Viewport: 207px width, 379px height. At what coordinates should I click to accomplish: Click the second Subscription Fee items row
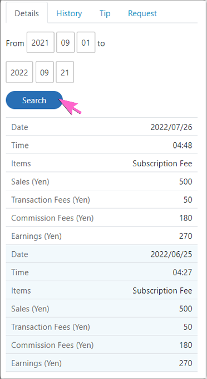coord(102,290)
